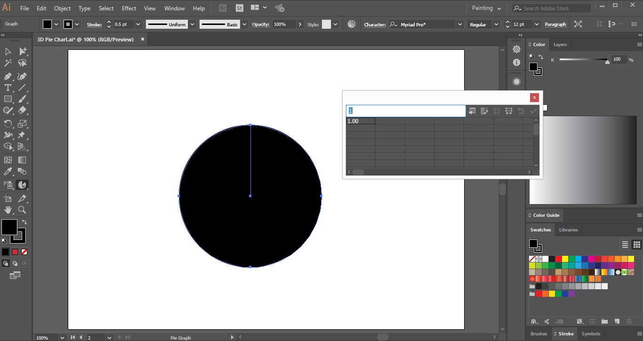Select the Zoom magnifier tool
This screenshot has width=643, height=341.
pyautogui.click(x=22, y=210)
